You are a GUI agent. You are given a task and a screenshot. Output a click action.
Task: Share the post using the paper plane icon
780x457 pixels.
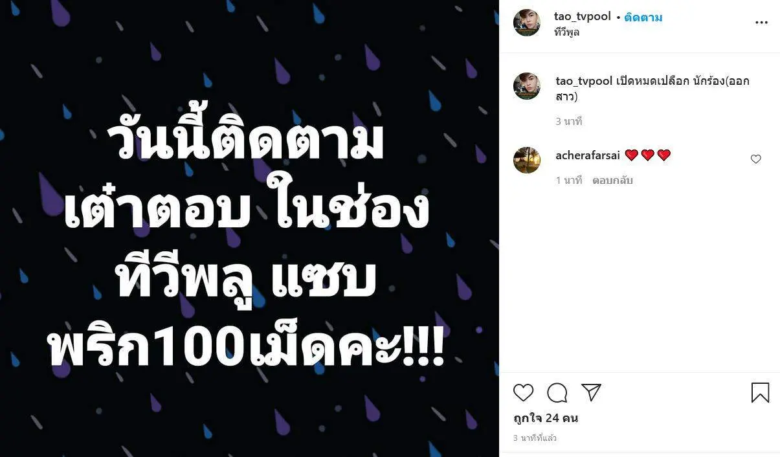point(591,392)
